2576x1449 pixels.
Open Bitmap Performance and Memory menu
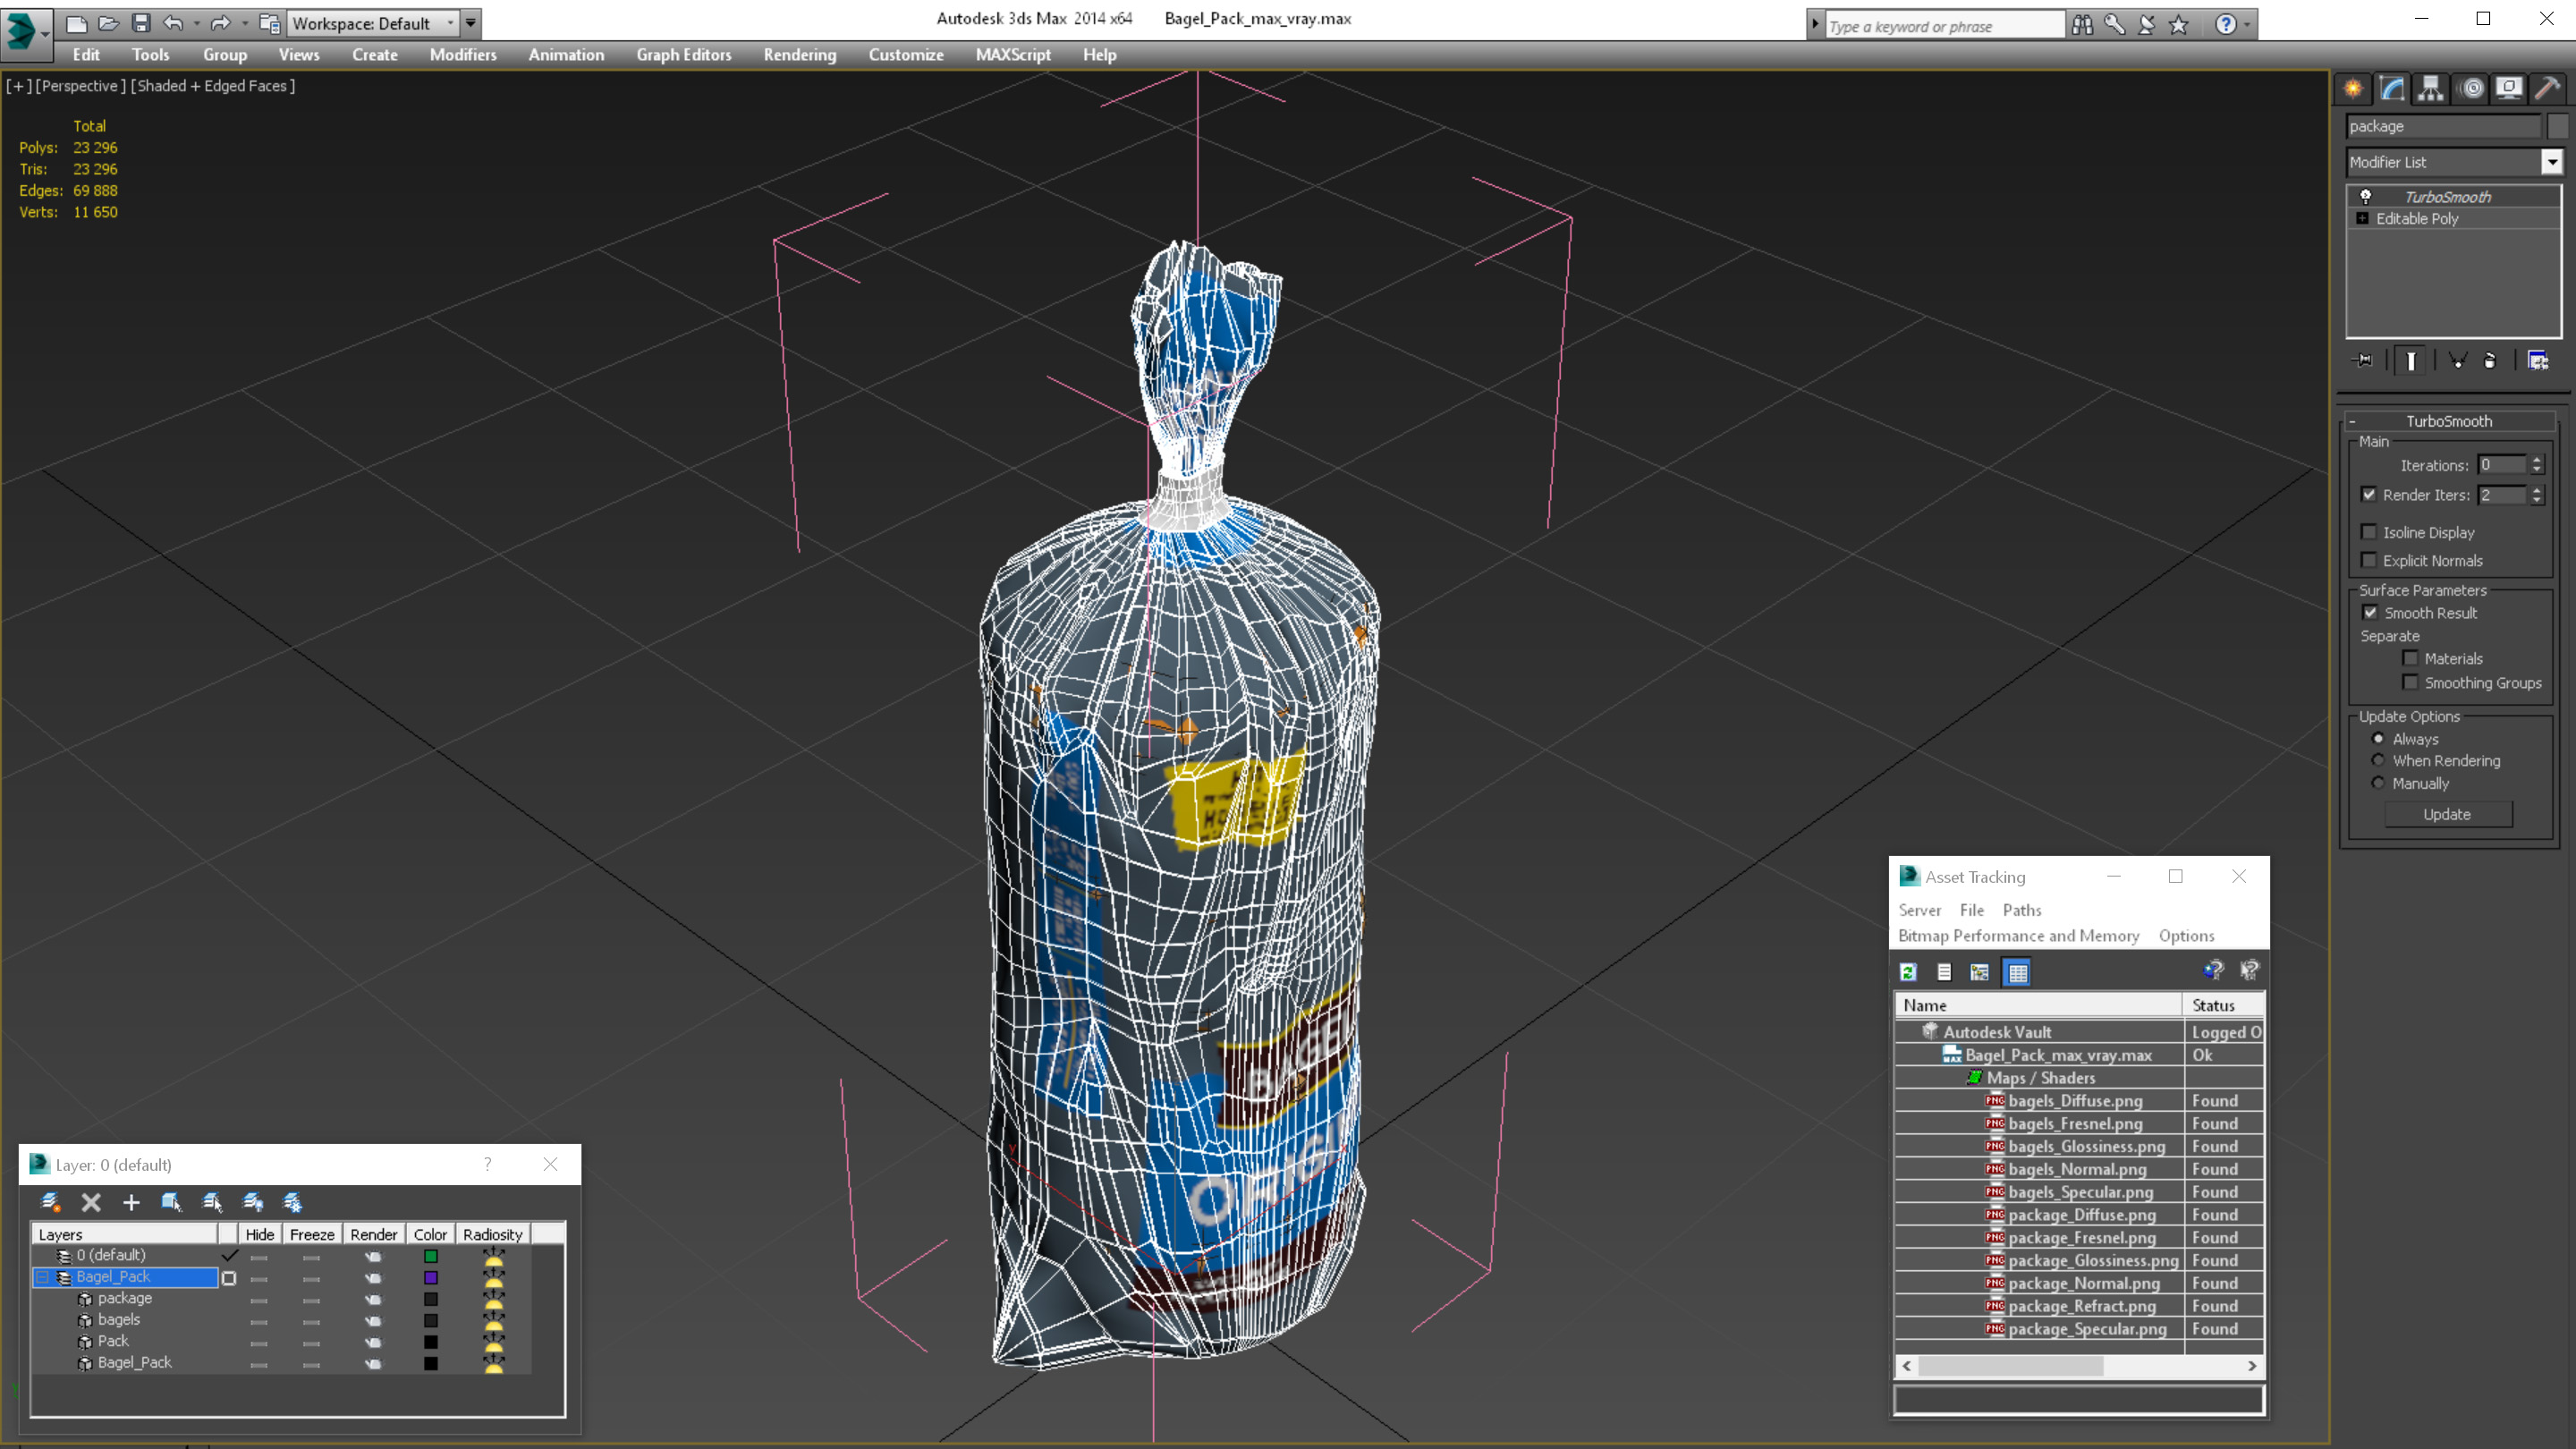(2018, 936)
